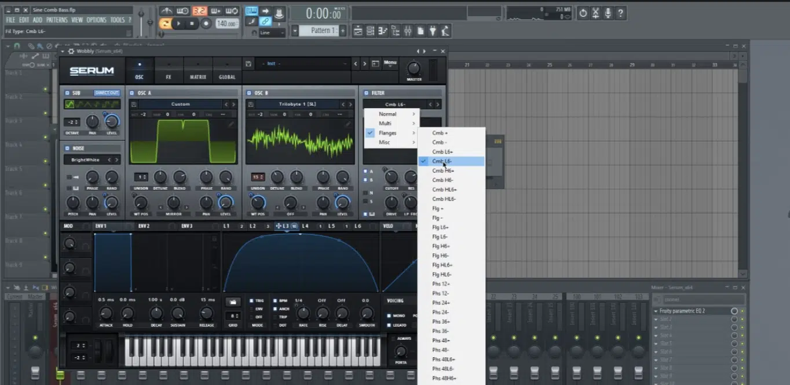790x385 pixels.
Task: Toggle the FILTER enable switch
Action: (x=366, y=93)
